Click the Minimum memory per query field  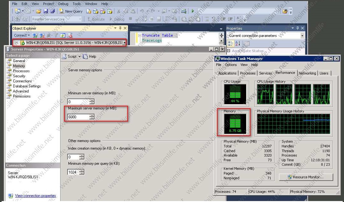pyautogui.click(x=73, y=172)
